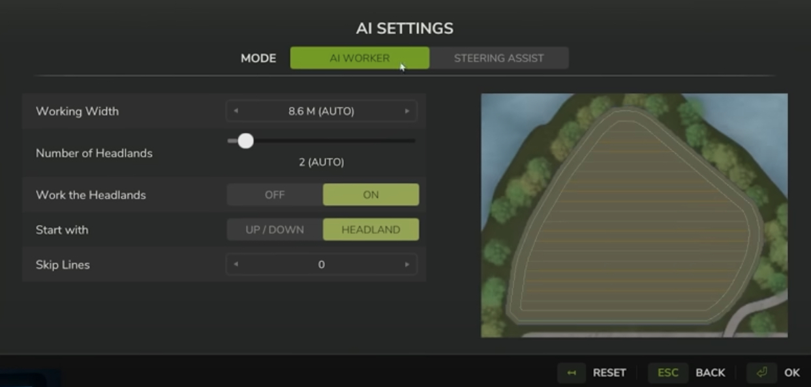Viewport: 811px width, 387px height.
Task: Set Start with to UP / DOWN
Action: point(275,230)
